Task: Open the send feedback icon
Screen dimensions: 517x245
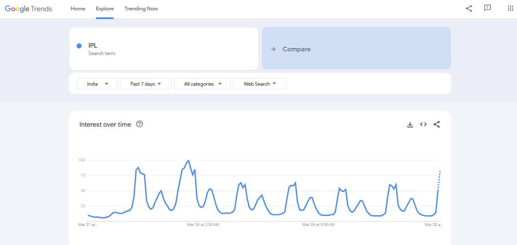Action: point(488,8)
